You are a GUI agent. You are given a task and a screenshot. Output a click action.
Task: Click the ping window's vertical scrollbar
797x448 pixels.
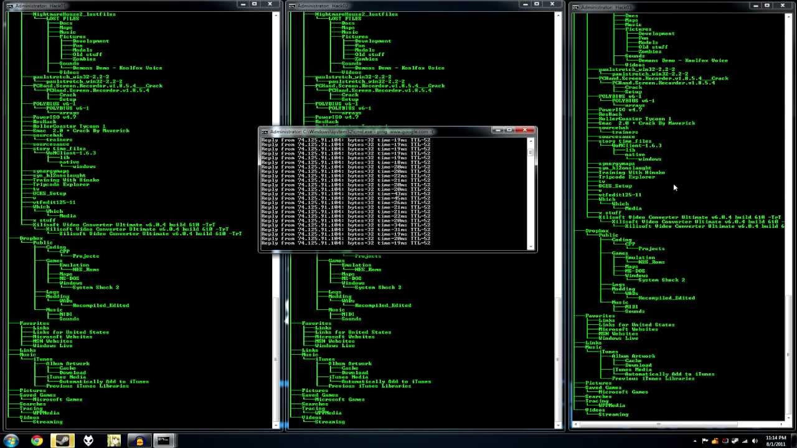click(x=531, y=193)
